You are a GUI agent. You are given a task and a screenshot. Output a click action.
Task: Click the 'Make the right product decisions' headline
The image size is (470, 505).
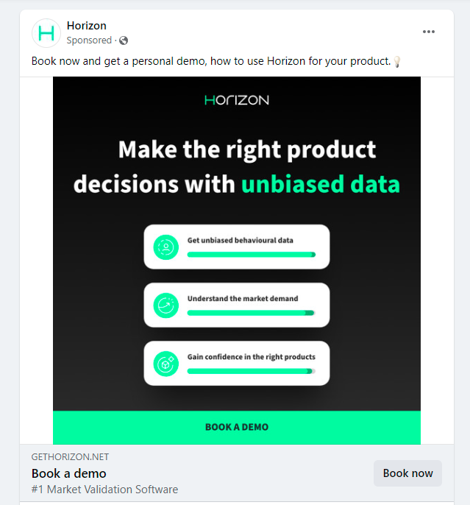237,167
